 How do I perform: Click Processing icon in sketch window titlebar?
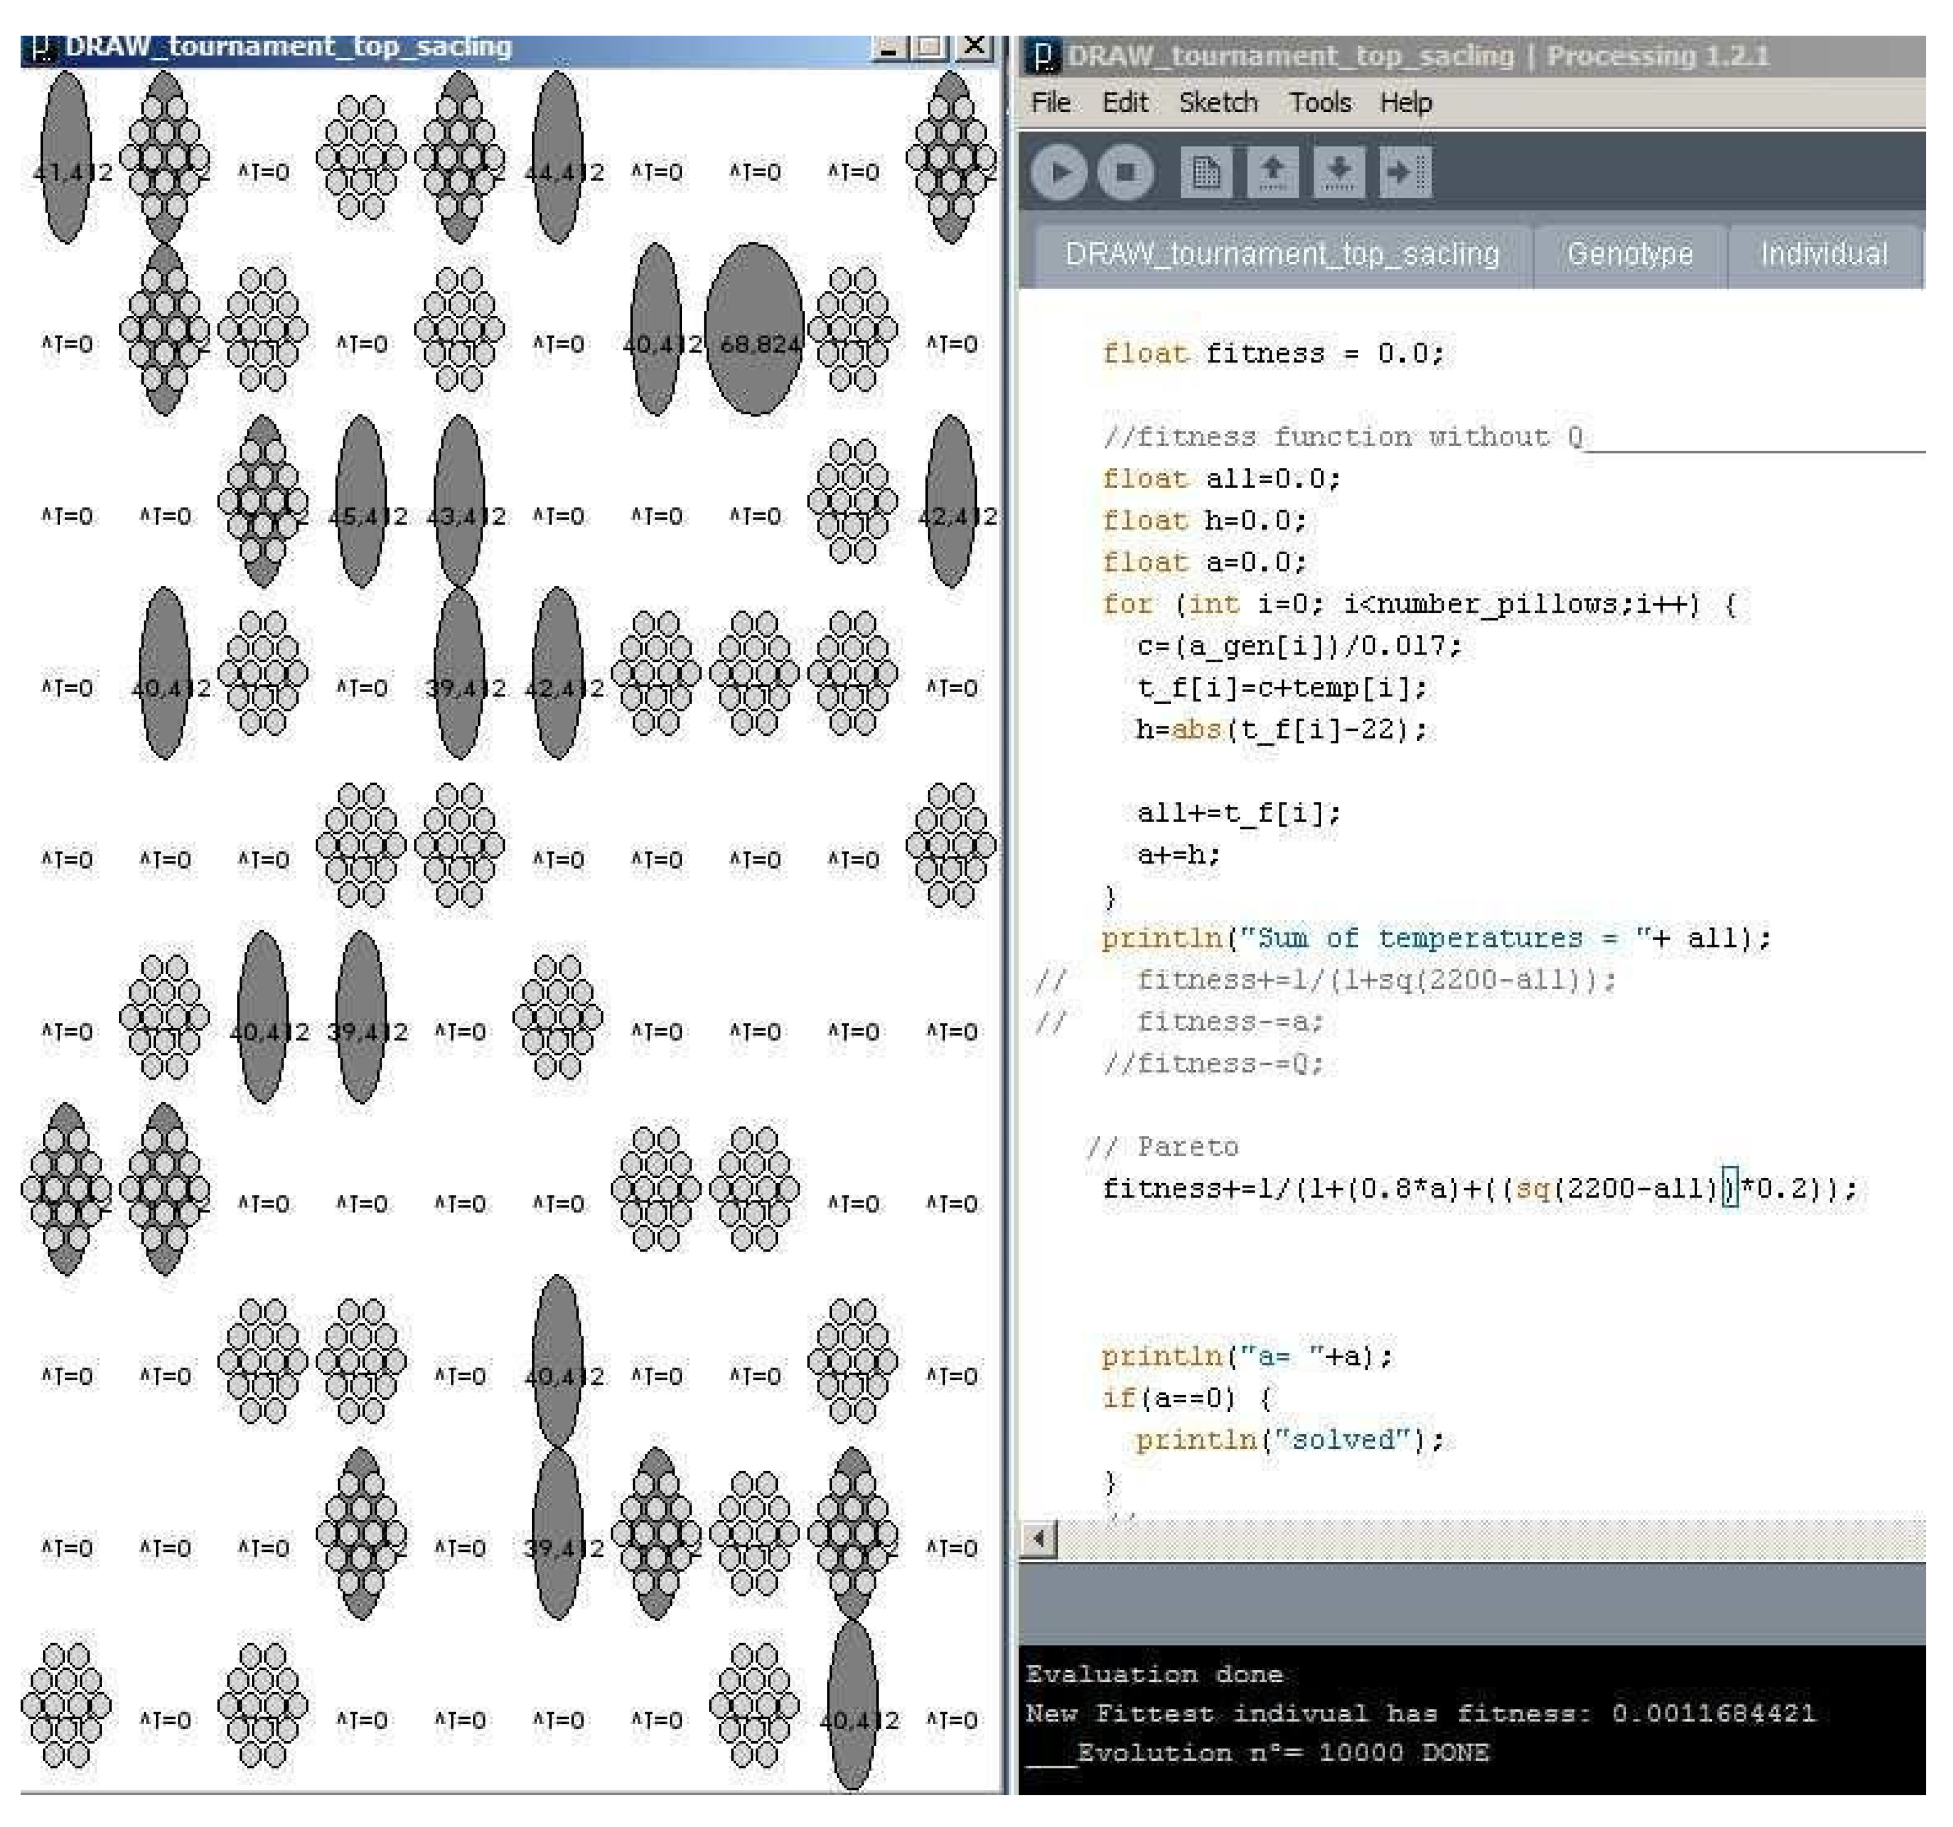tap(40, 48)
